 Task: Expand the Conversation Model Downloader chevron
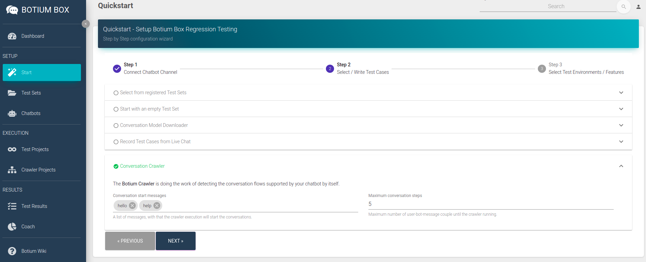pos(621,125)
